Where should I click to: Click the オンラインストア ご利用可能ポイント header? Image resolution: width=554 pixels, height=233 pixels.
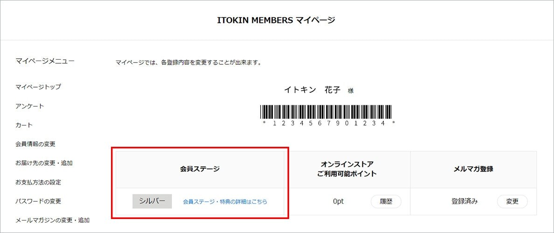click(x=347, y=169)
